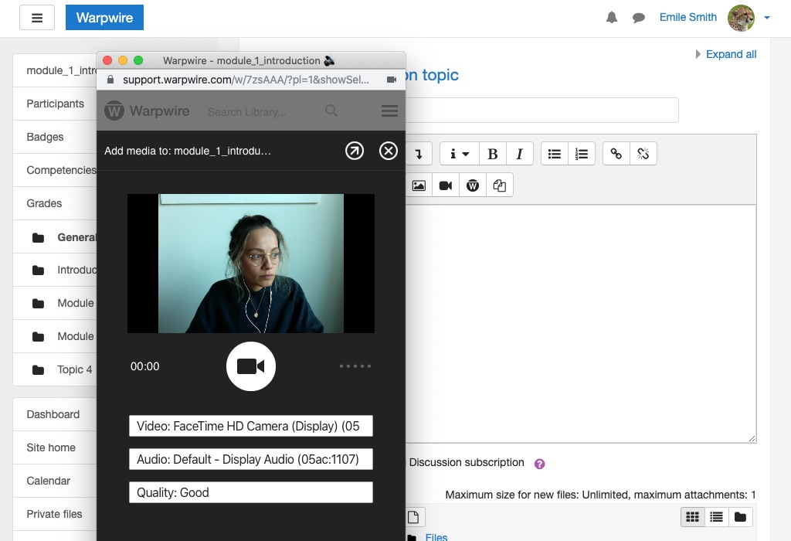Open Discussion subscription help icon
The width and height of the screenshot is (791, 541).
[x=539, y=464]
